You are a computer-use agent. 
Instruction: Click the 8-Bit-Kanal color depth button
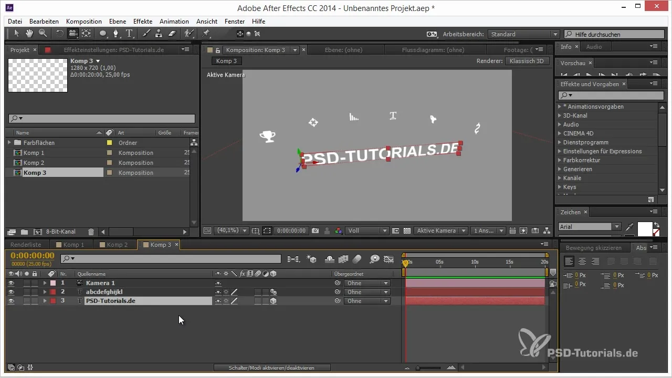(61, 232)
